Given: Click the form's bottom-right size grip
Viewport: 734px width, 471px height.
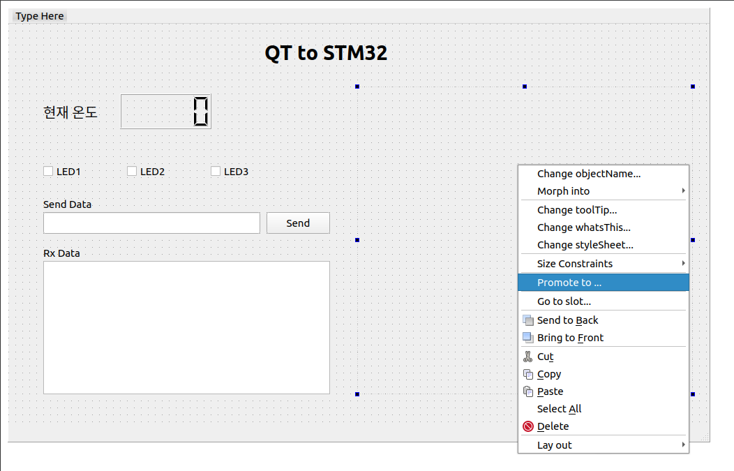Looking at the screenshot, I should point(705,438).
